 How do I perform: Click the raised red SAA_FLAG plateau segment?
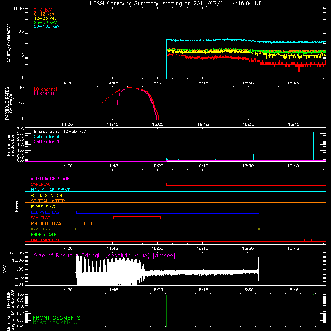[137, 216]
